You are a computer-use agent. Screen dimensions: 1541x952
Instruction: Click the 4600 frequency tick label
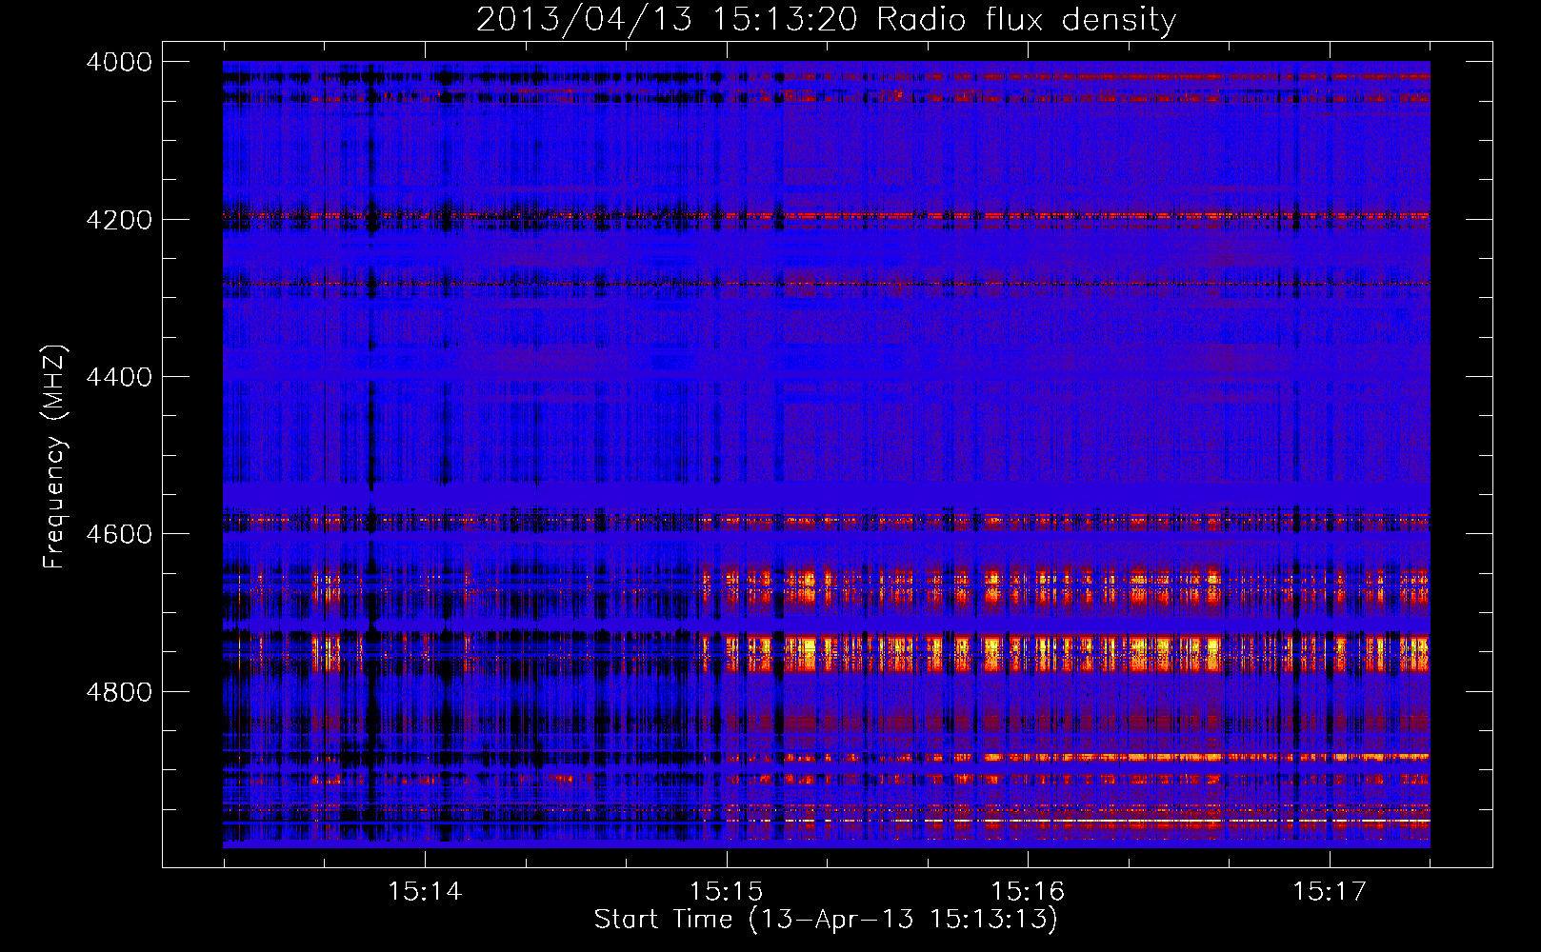[119, 534]
